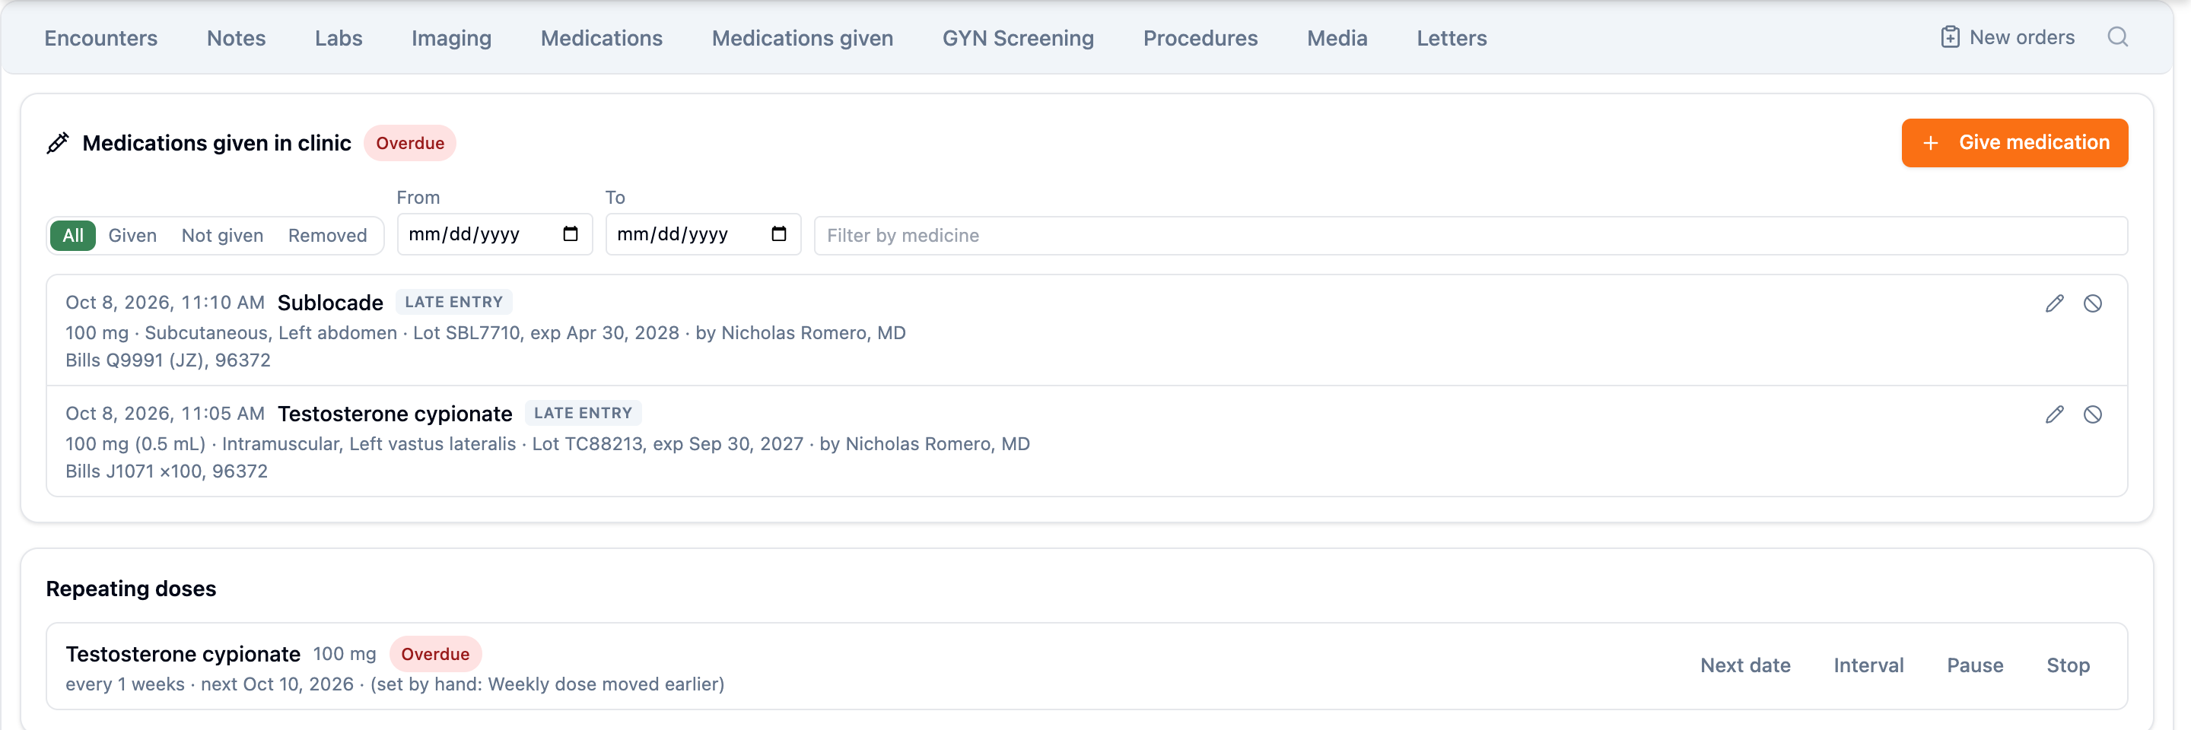Select the All filter option
This screenshot has width=2191, height=730.
(x=73, y=236)
